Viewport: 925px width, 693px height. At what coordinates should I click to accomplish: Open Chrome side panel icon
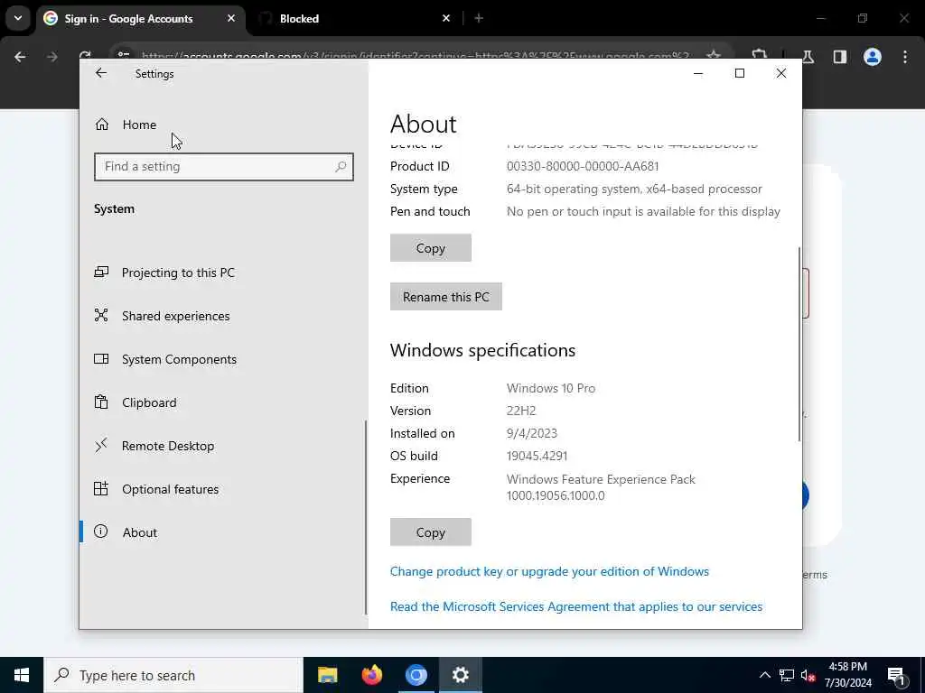(x=840, y=57)
